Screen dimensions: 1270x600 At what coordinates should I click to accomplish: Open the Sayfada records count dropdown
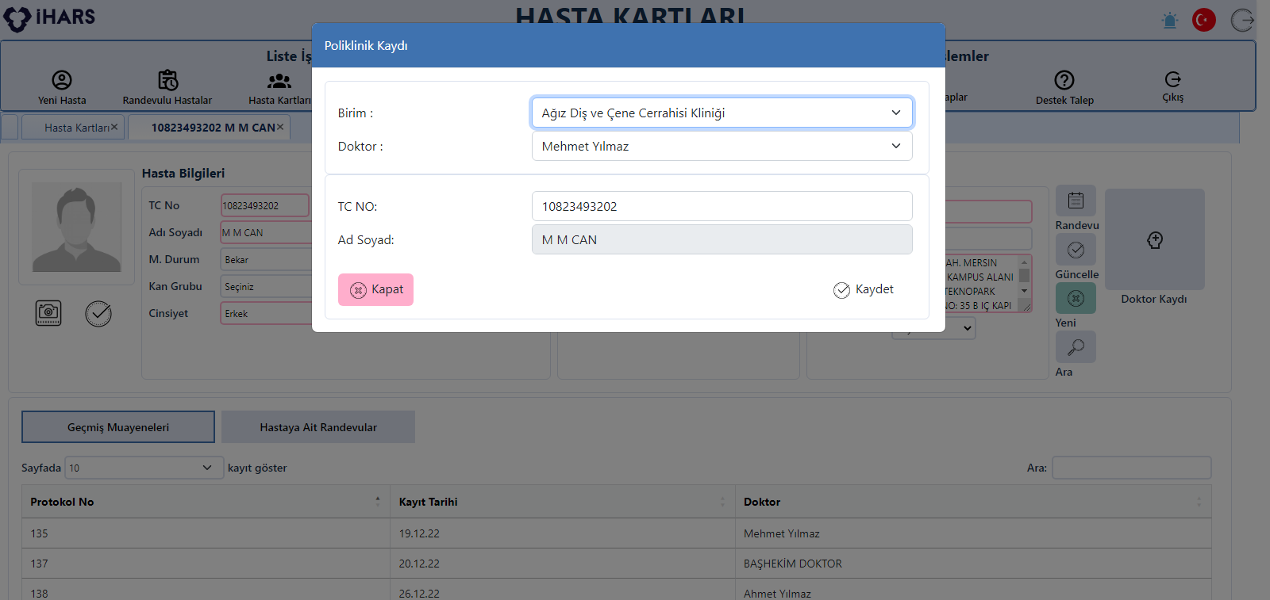141,468
